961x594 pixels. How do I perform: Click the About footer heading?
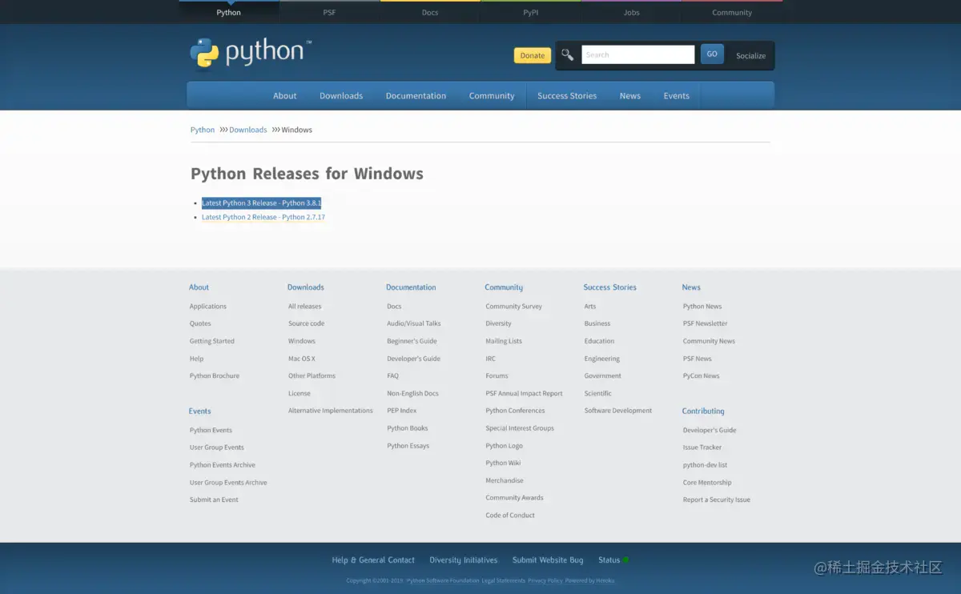pos(199,287)
